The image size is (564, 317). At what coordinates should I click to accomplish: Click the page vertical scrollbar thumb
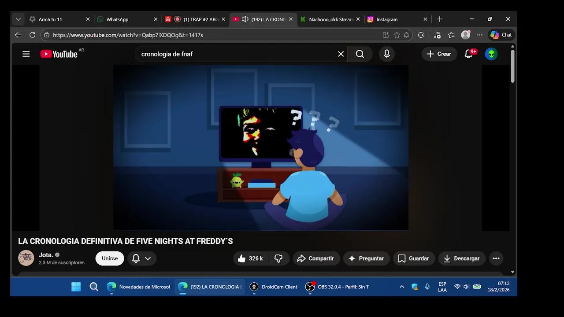tap(512, 66)
